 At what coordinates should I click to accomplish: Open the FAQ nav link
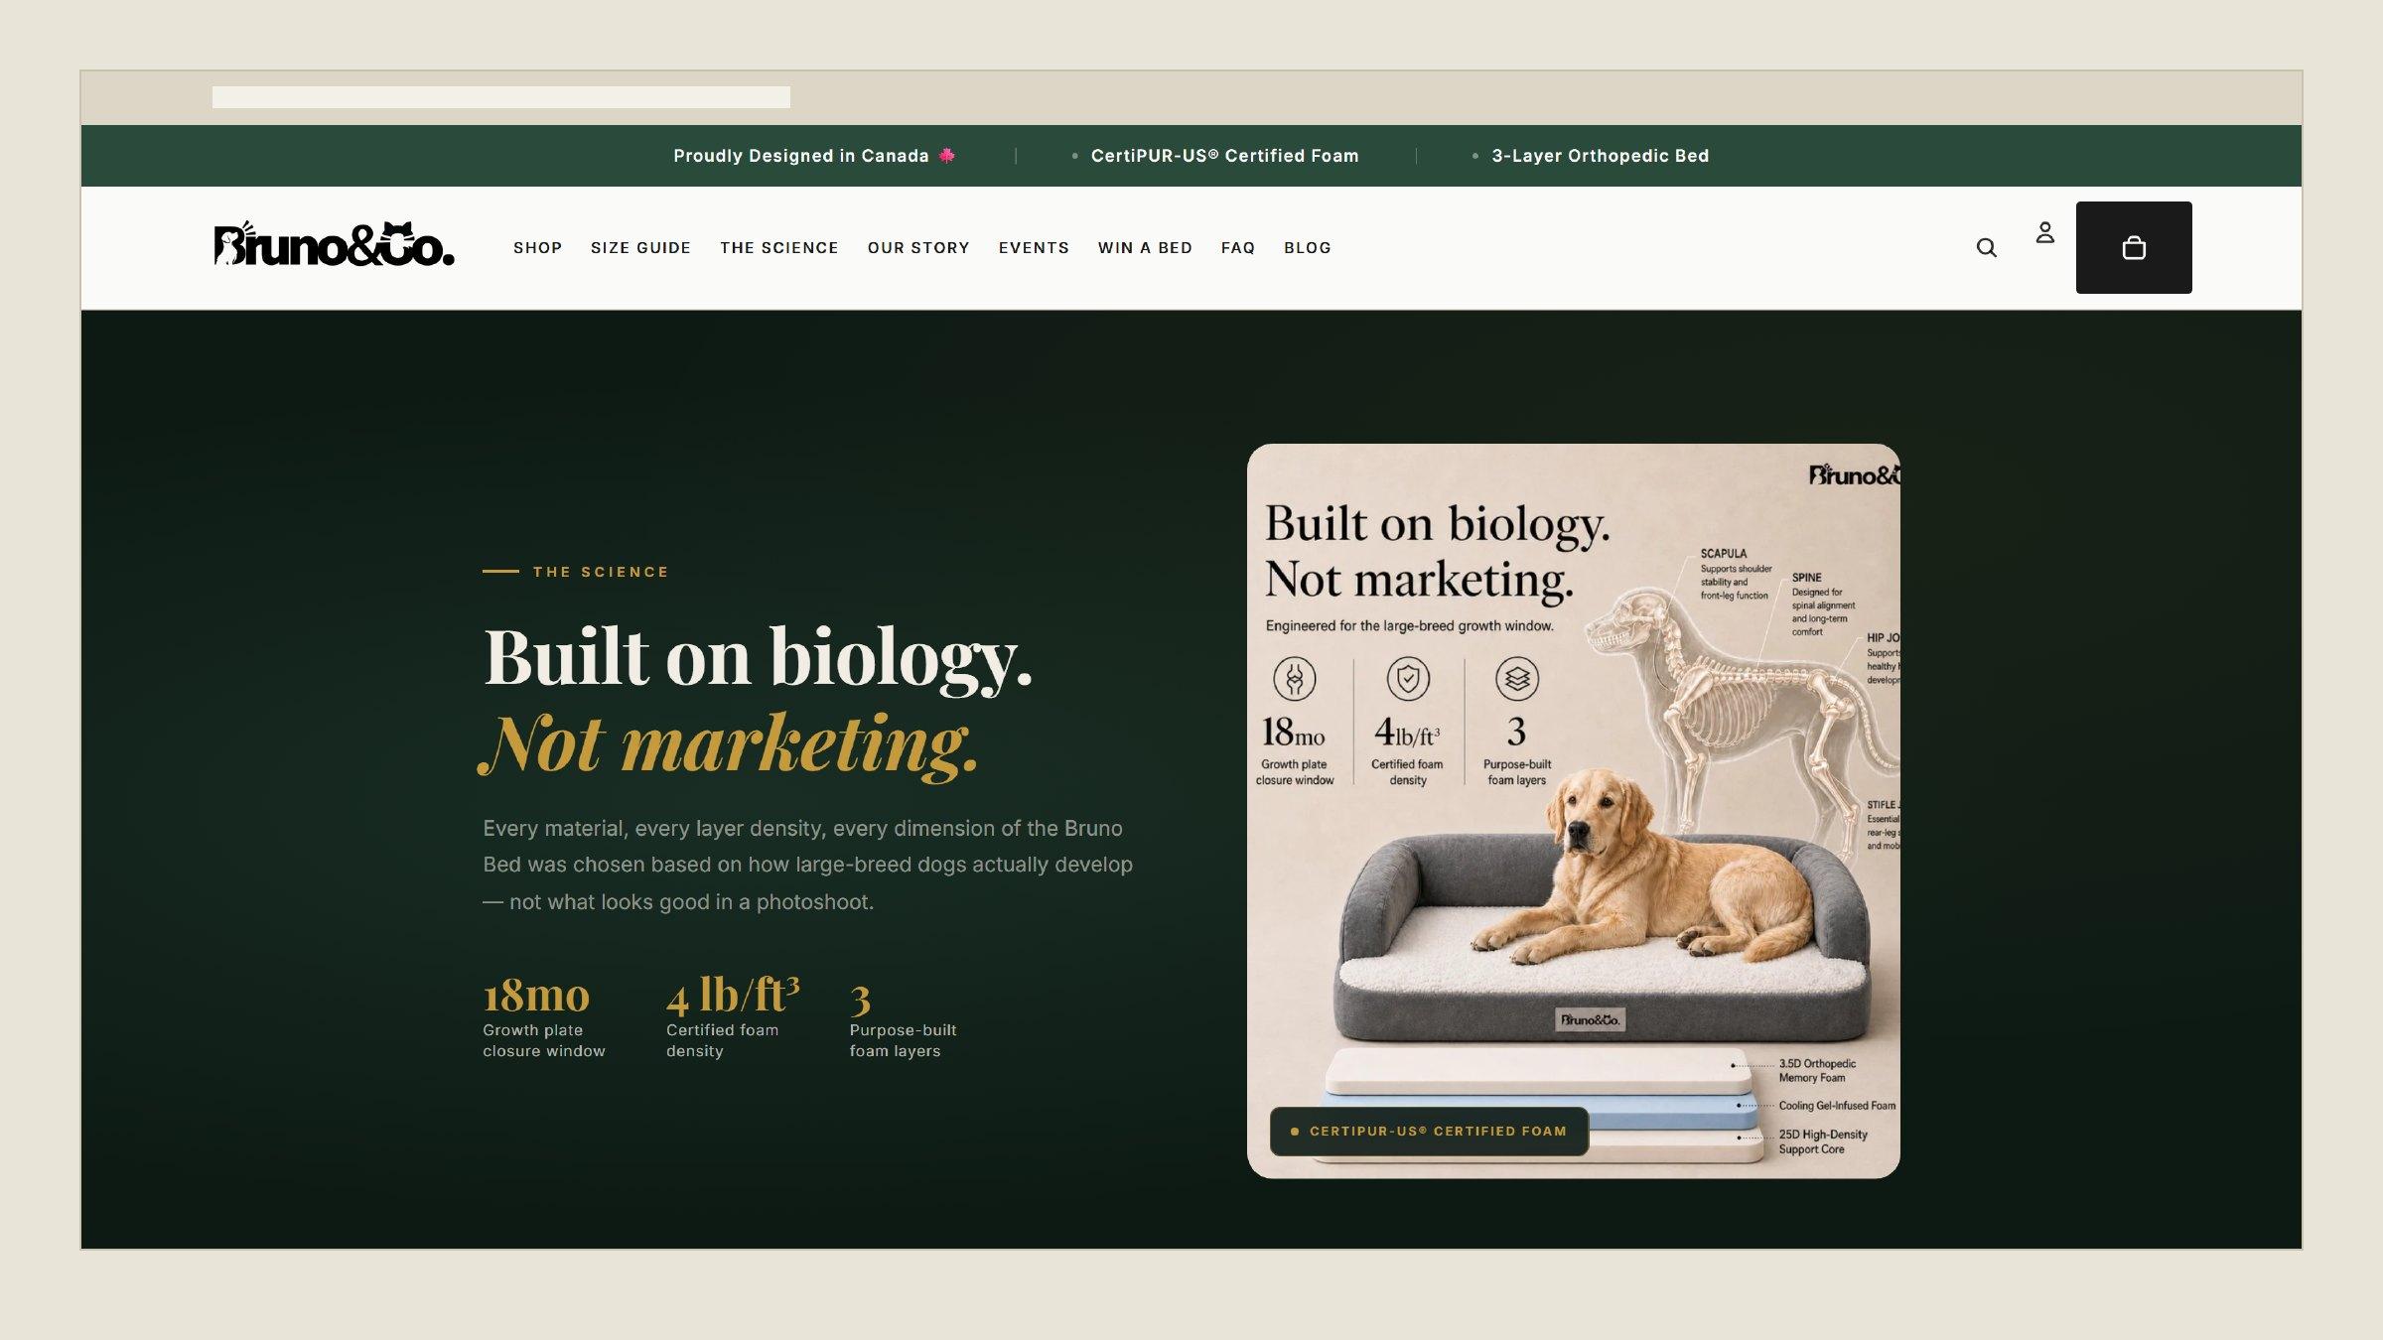pos(1238,247)
